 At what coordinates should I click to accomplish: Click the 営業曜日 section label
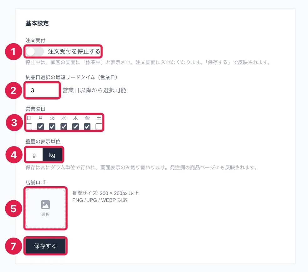tap(35, 109)
